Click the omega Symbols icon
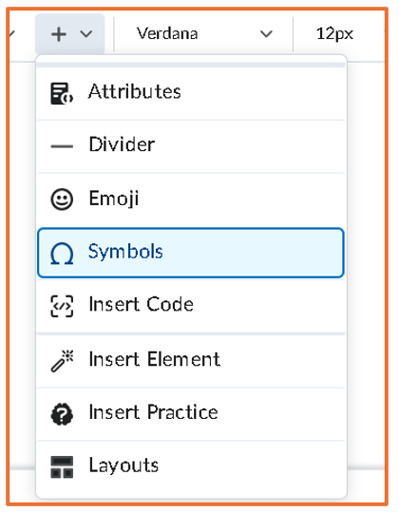The height and width of the screenshot is (513, 399). point(62,254)
